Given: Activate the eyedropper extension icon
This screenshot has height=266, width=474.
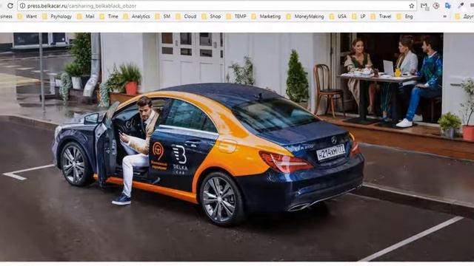Looking at the screenshot, I should pos(461,5).
